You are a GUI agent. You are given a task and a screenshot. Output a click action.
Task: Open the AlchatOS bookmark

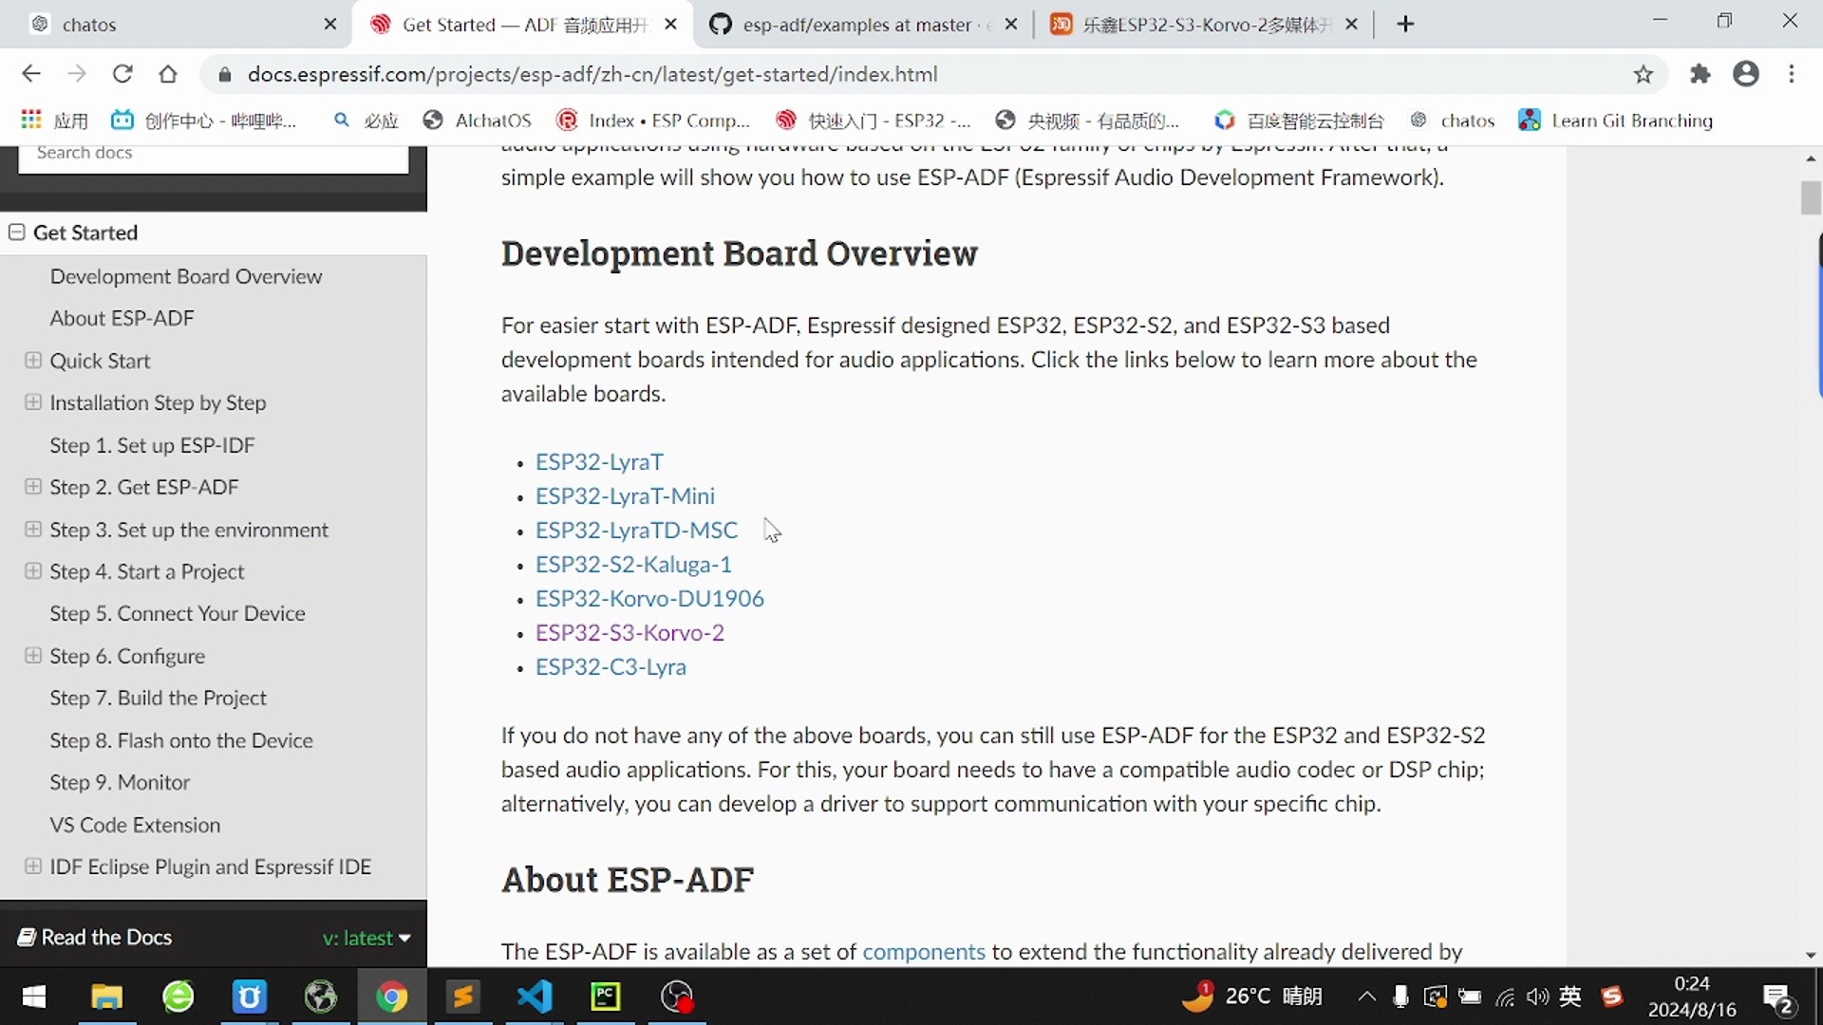click(x=477, y=121)
